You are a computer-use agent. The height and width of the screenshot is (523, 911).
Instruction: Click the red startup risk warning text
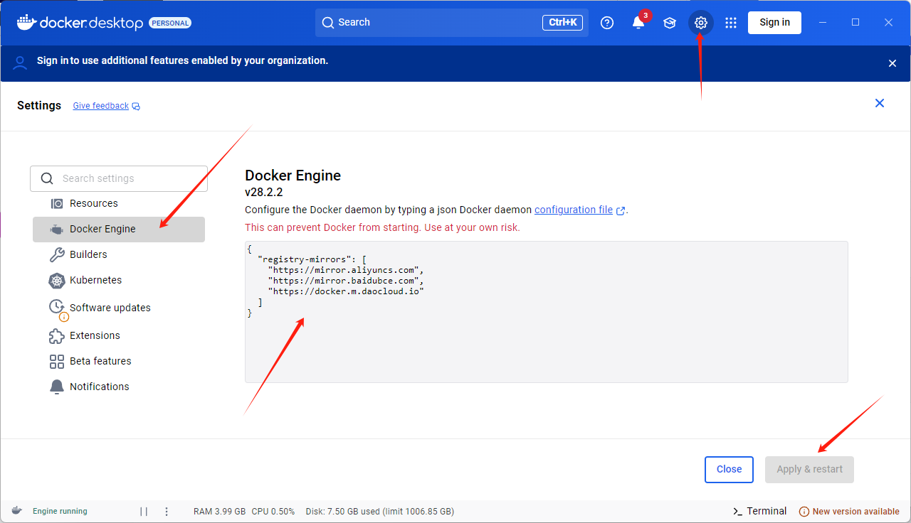382,227
